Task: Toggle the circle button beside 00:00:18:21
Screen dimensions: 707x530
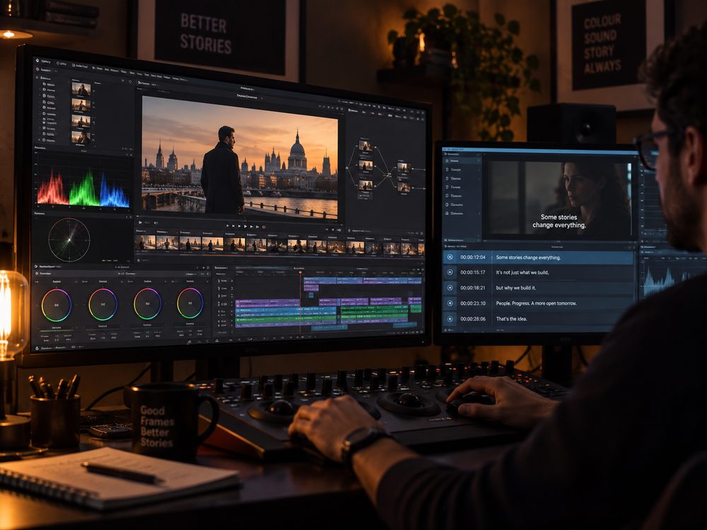Action: click(x=450, y=288)
